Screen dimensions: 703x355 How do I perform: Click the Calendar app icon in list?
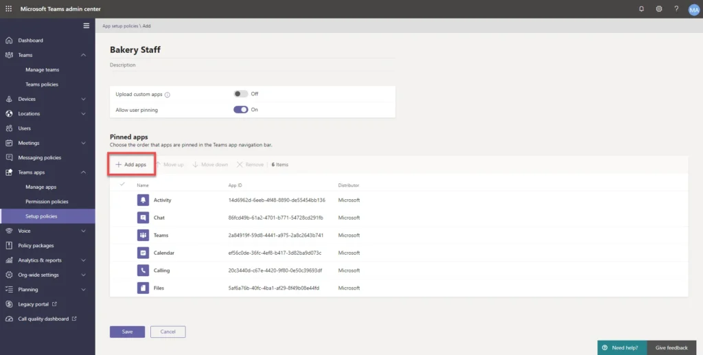coord(143,253)
